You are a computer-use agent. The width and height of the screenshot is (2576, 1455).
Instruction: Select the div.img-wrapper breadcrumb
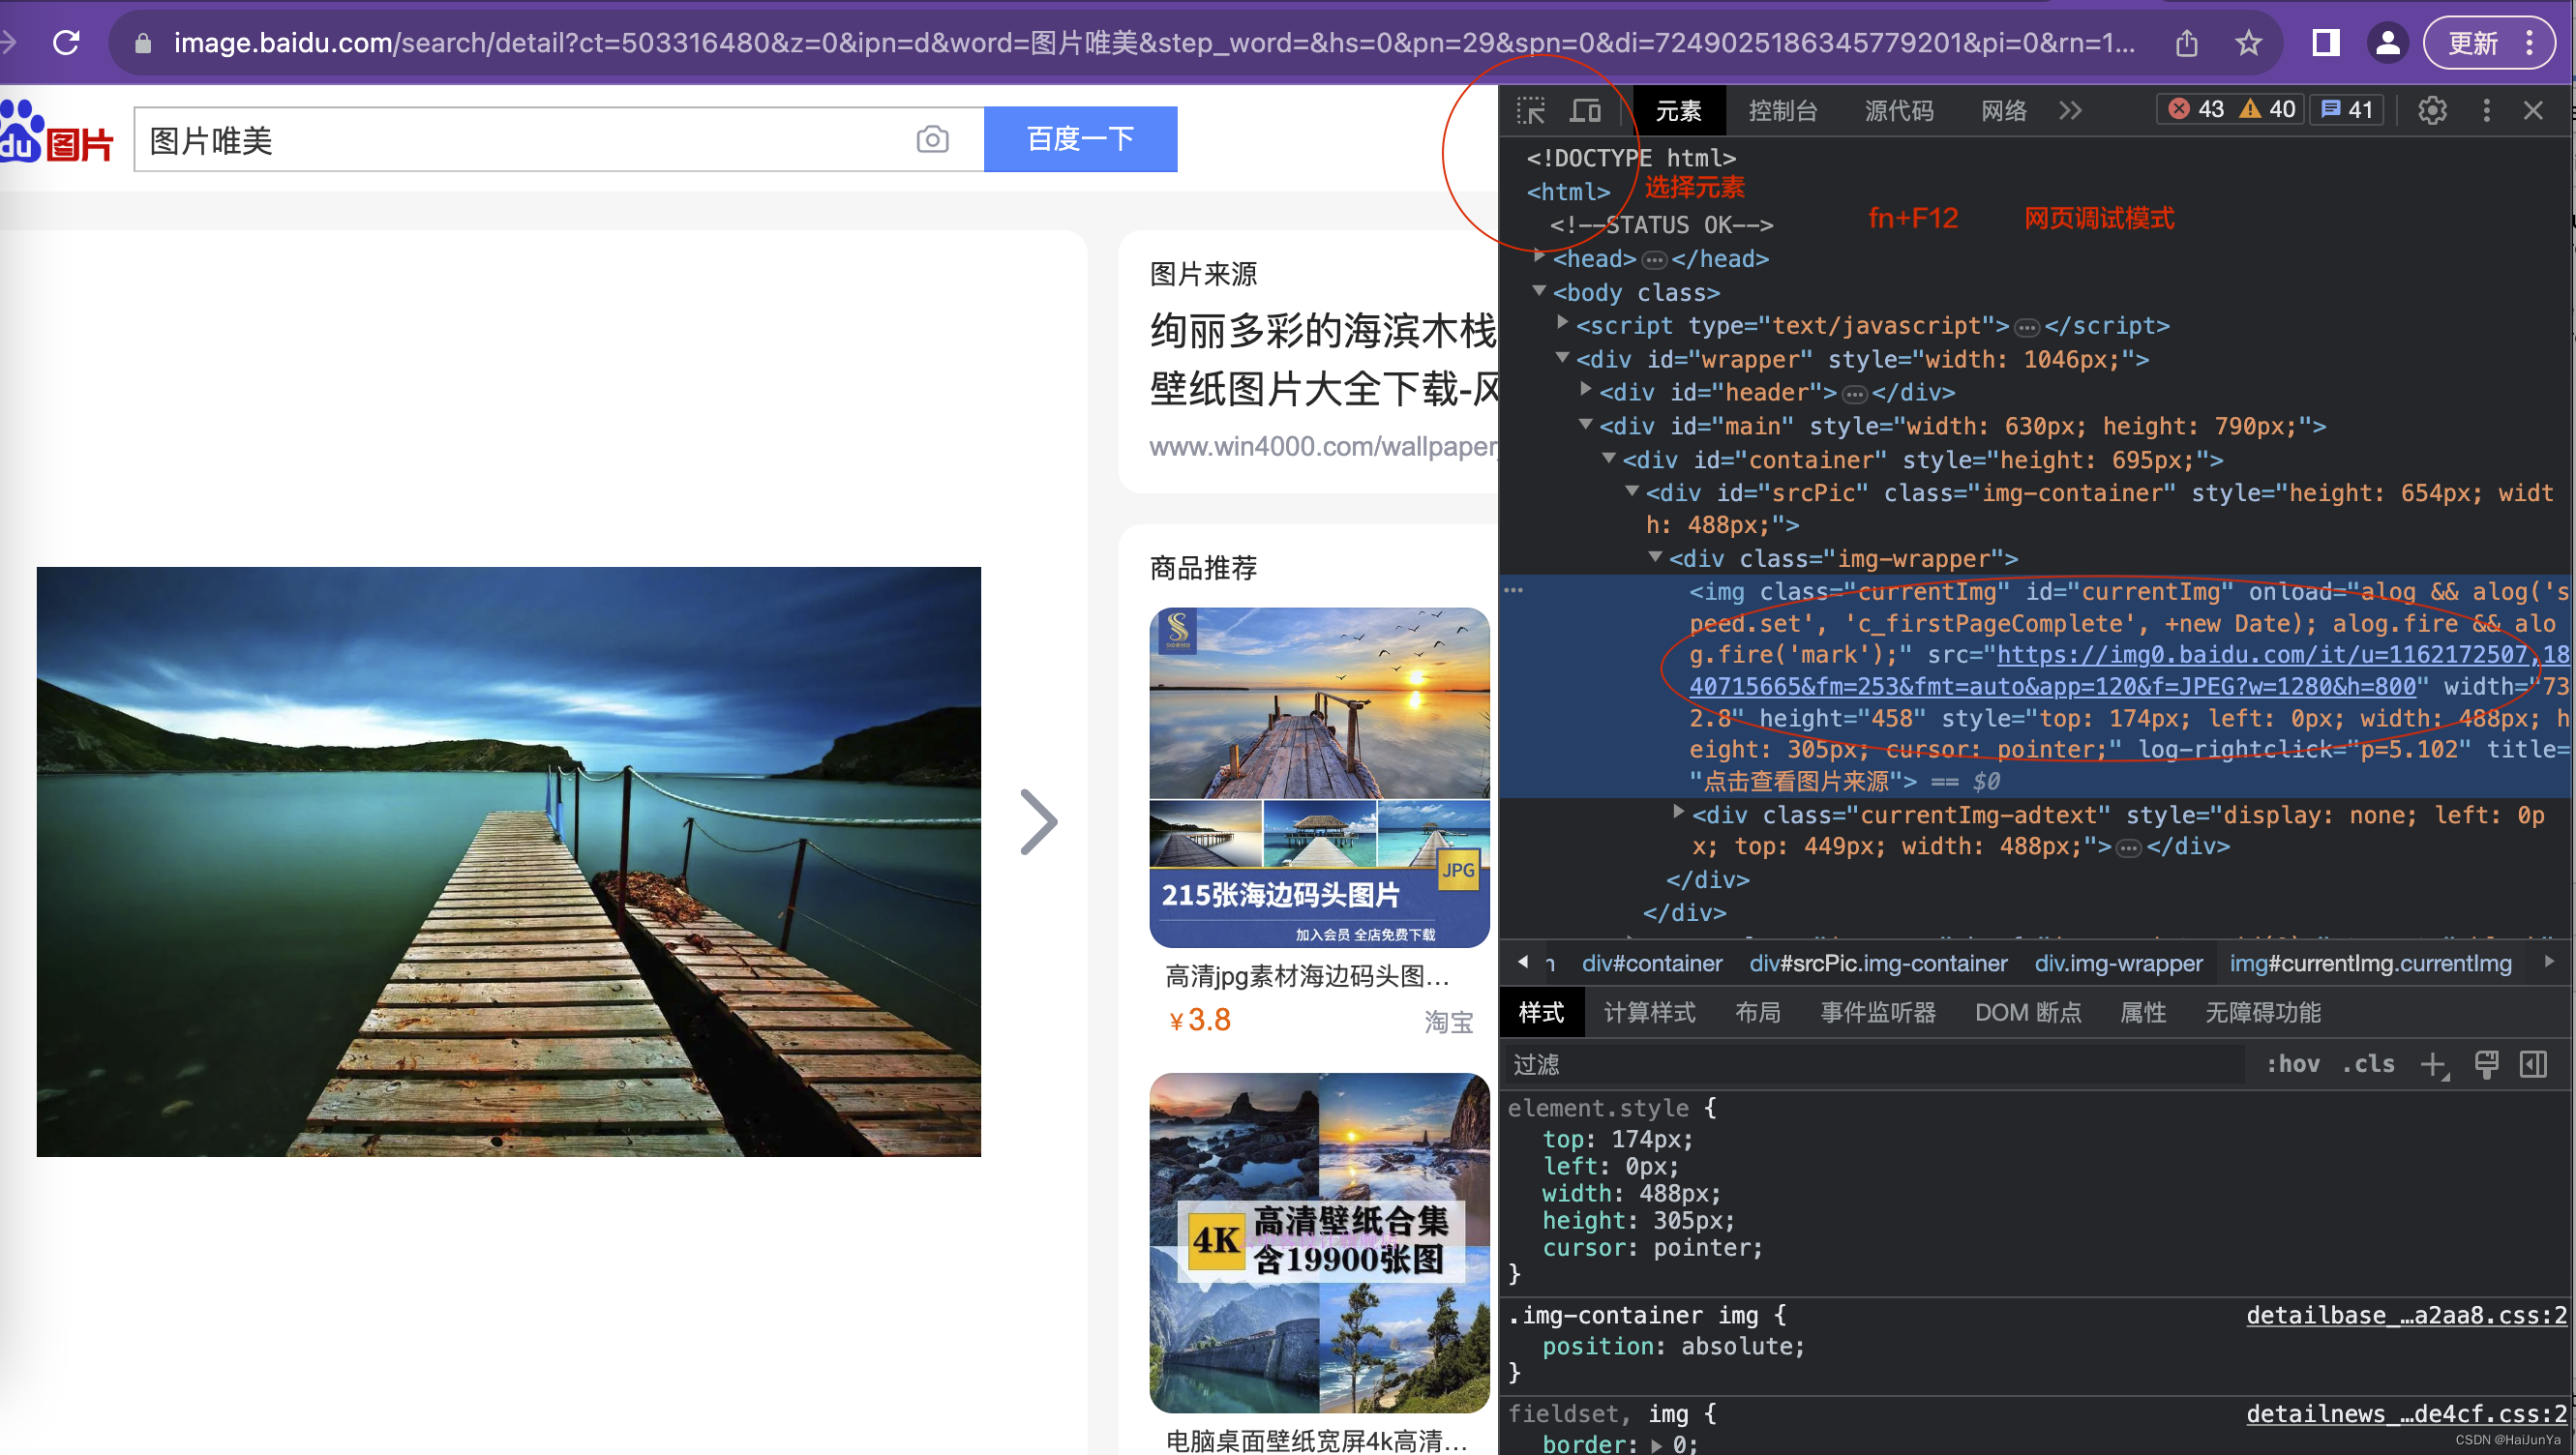[2118, 963]
